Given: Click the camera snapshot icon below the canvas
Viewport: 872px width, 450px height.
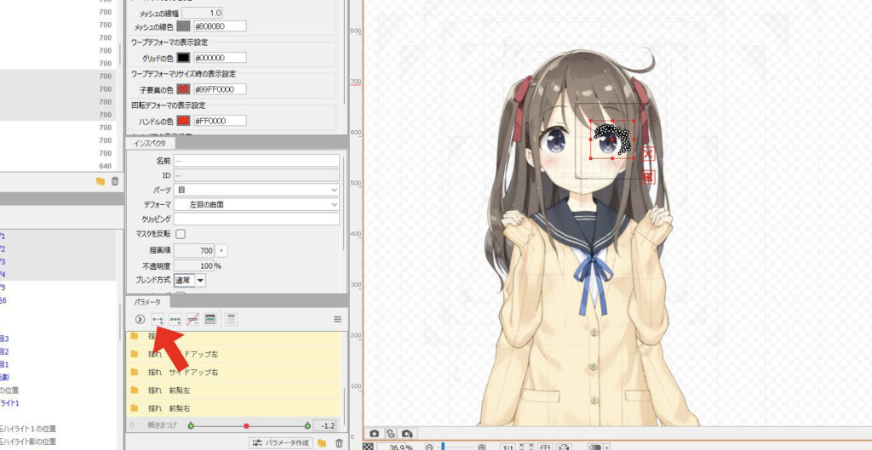Looking at the screenshot, I should click(x=375, y=433).
